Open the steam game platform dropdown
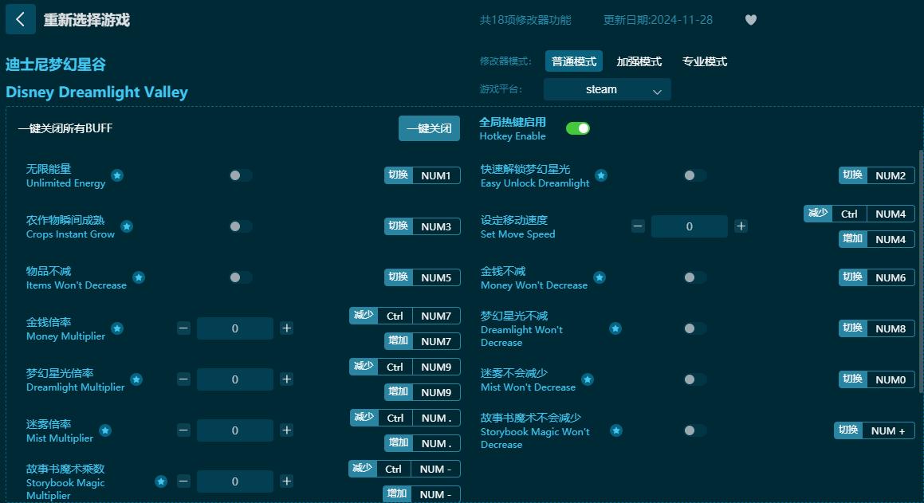This screenshot has height=503, width=924. click(x=607, y=89)
